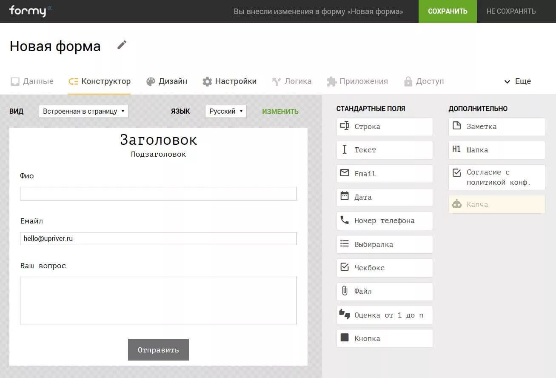
Task: Click the green Изменить link
Action: point(280,112)
